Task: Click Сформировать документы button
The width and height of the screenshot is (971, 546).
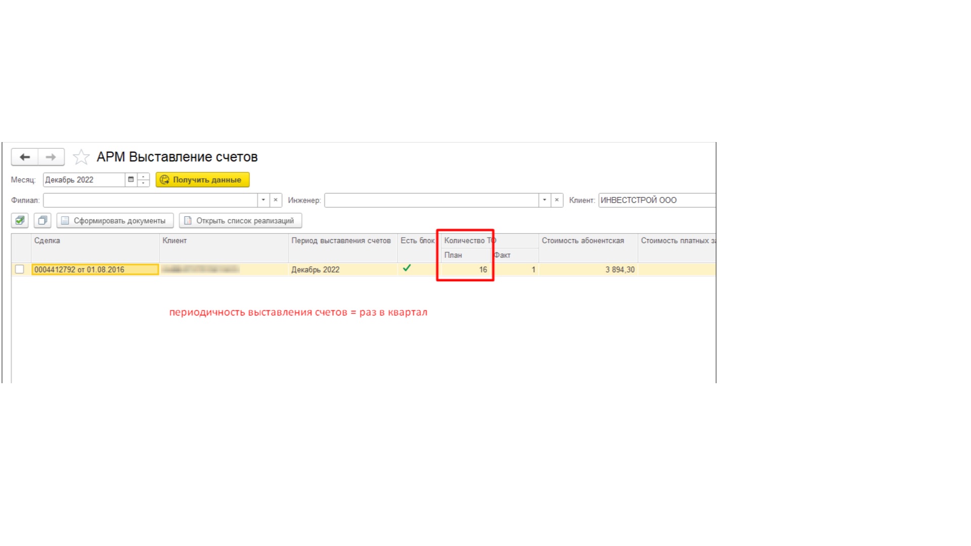Action: (x=115, y=220)
